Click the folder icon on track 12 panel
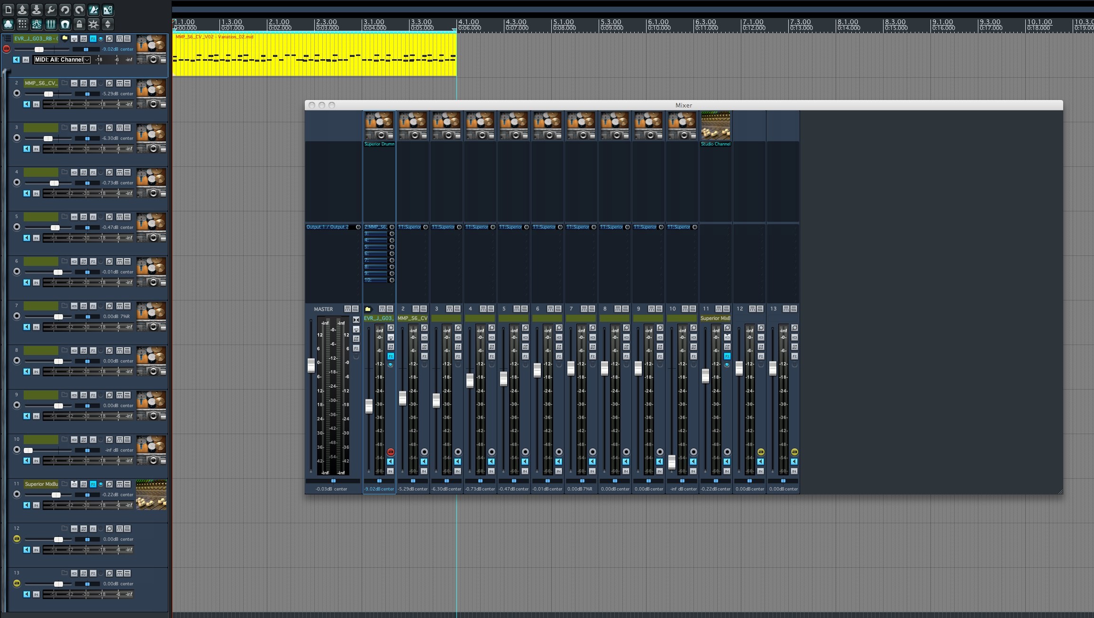1094x618 pixels. [x=65, y=528]
